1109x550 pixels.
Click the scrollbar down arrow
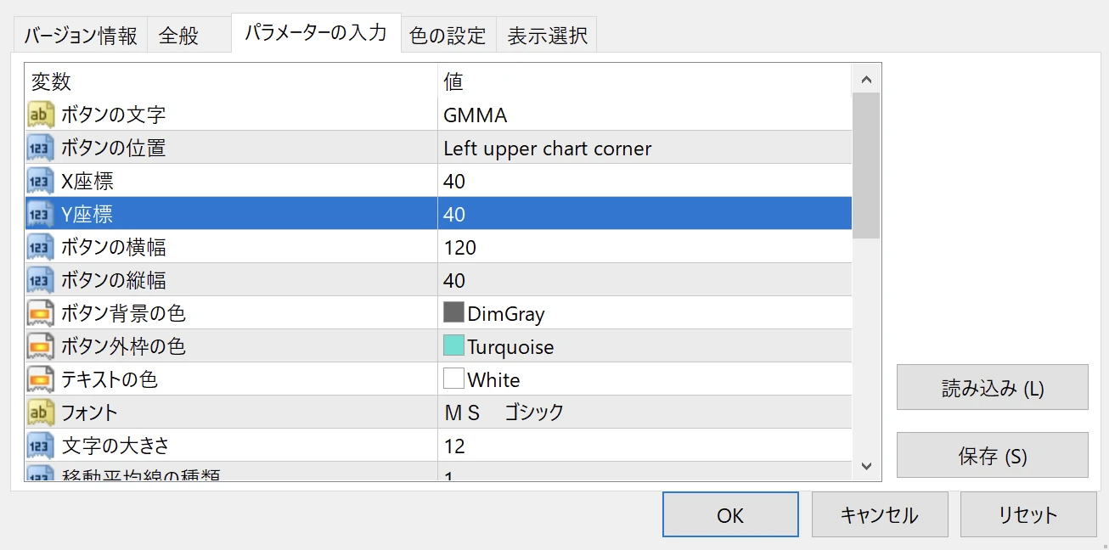click(x=867, y=465)
